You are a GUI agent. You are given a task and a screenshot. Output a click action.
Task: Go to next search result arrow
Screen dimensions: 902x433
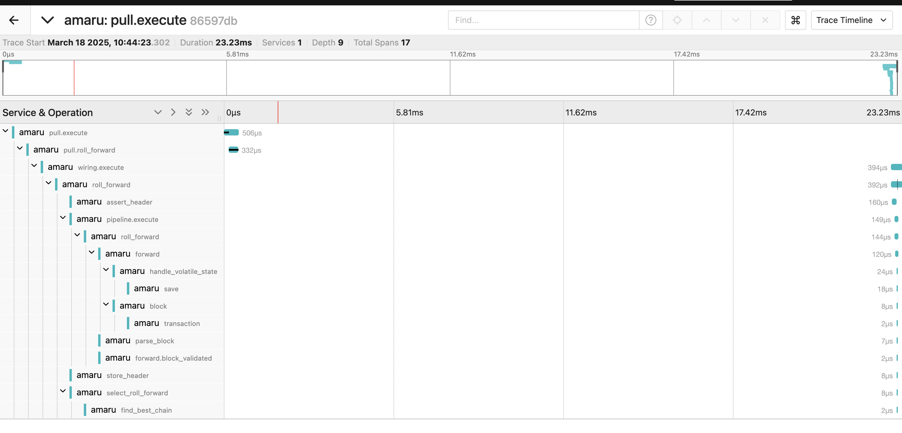point(736,20)
